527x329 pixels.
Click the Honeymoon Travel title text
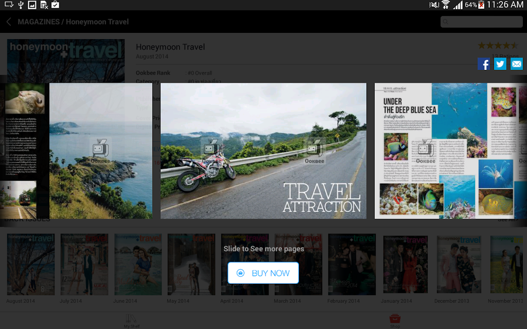170,47
